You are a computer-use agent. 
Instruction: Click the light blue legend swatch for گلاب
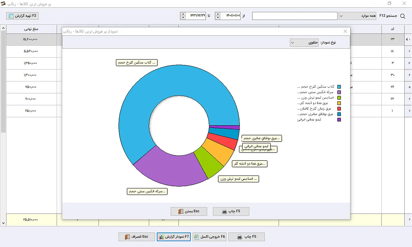coord(339,87)
